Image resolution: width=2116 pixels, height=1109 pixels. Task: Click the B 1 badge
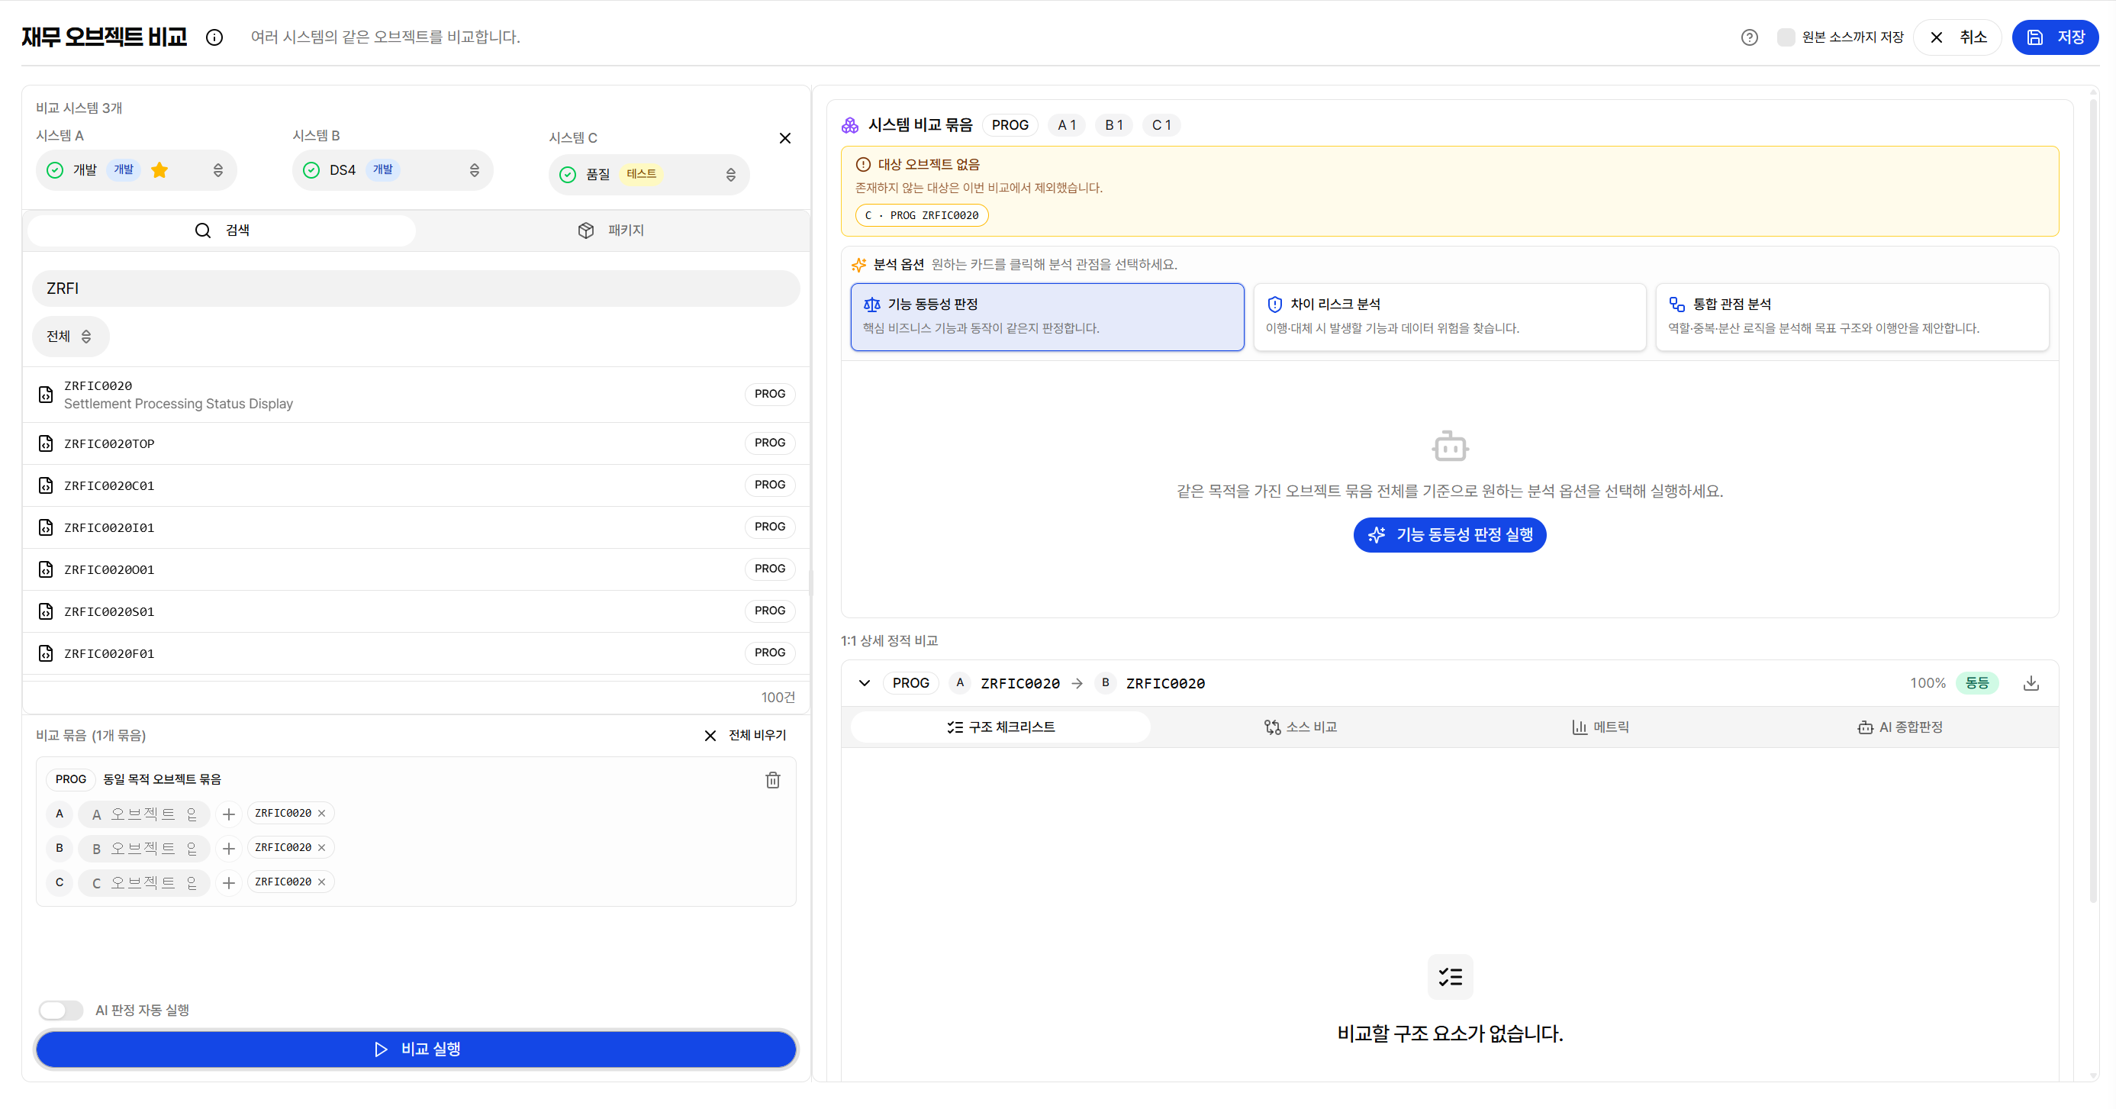[x=1114, y=125]
